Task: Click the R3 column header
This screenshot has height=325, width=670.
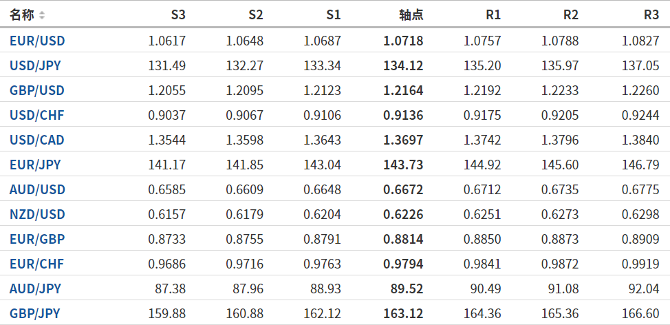Action: pos(651,14)
